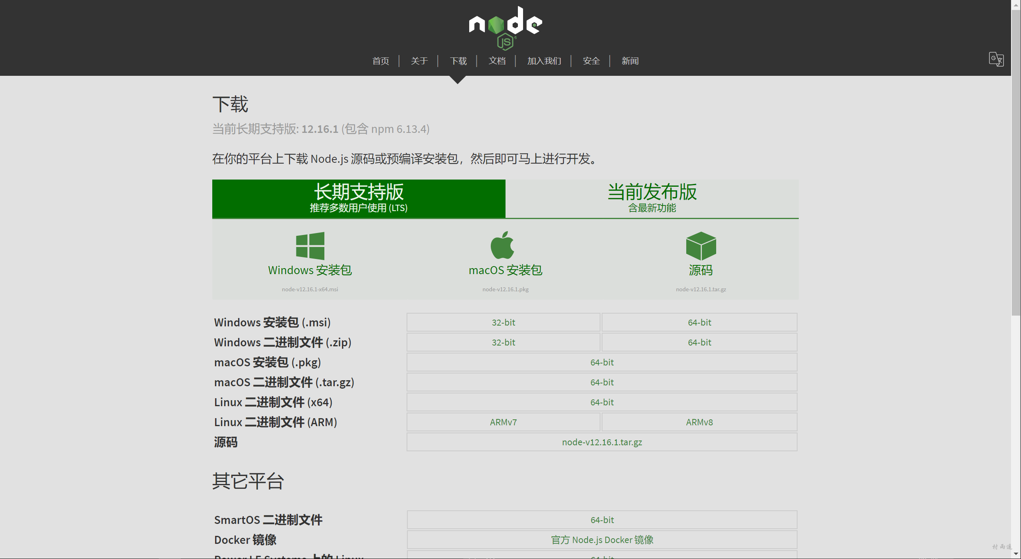This screenshot has height=559, width=1021.
Task: Click the Windows logo installer icon
Action: pos(310,246)
